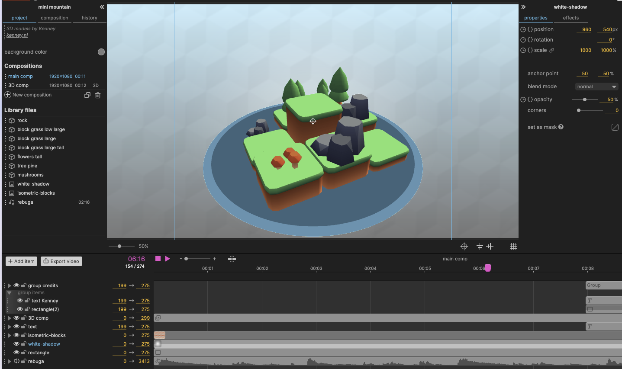This screenshot has width=622, height=369.
Task: Open the blend mode dropdown
Action: point(596,87)
